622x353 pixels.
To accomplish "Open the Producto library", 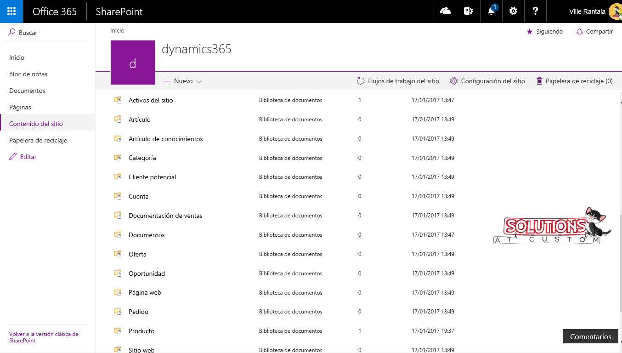I will click(141, 331).
